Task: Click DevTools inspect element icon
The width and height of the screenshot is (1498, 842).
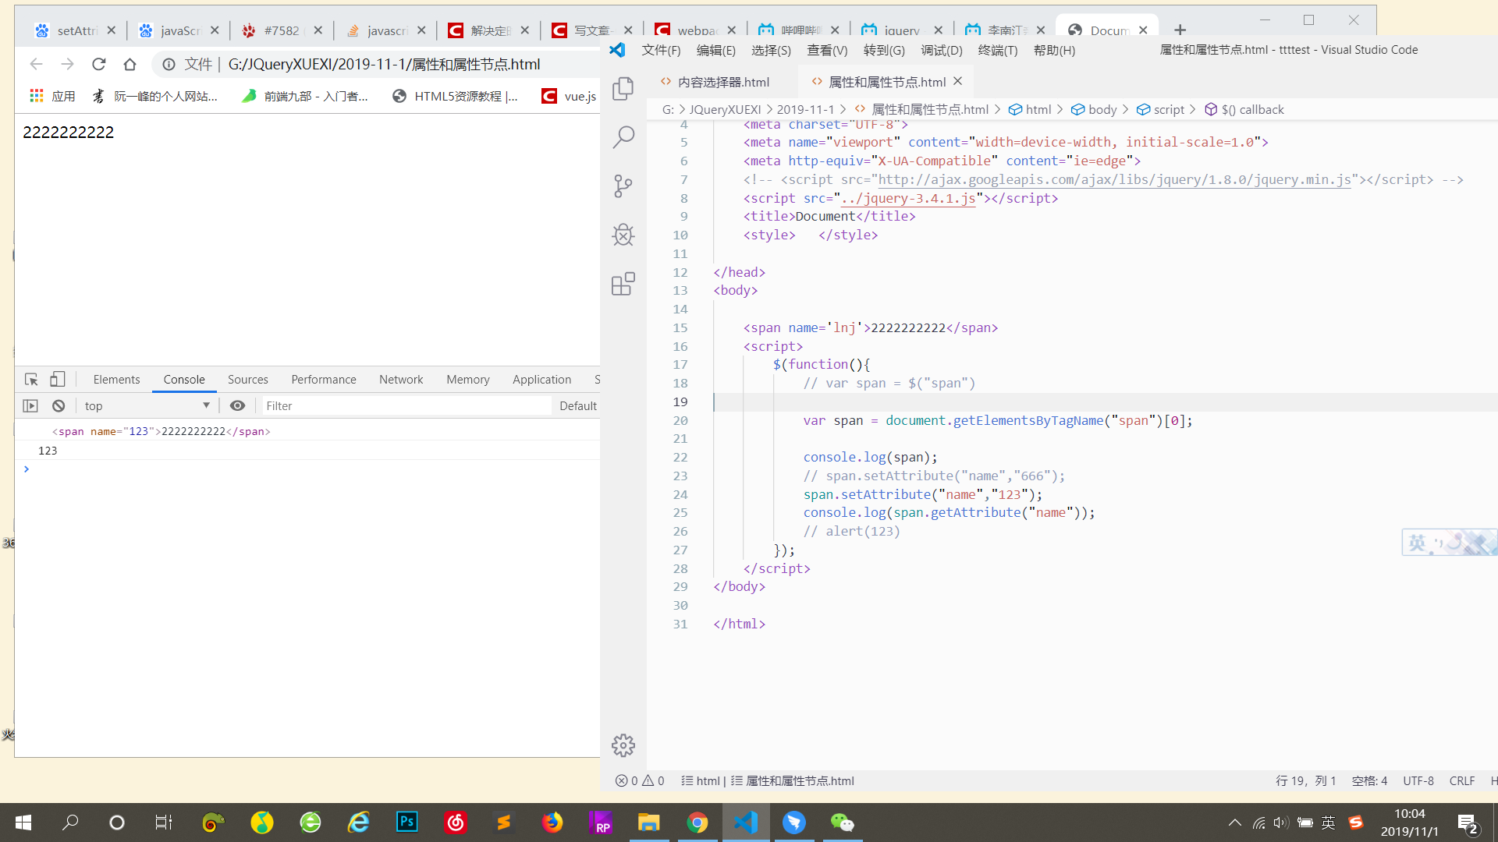Action: coord(31,380)
